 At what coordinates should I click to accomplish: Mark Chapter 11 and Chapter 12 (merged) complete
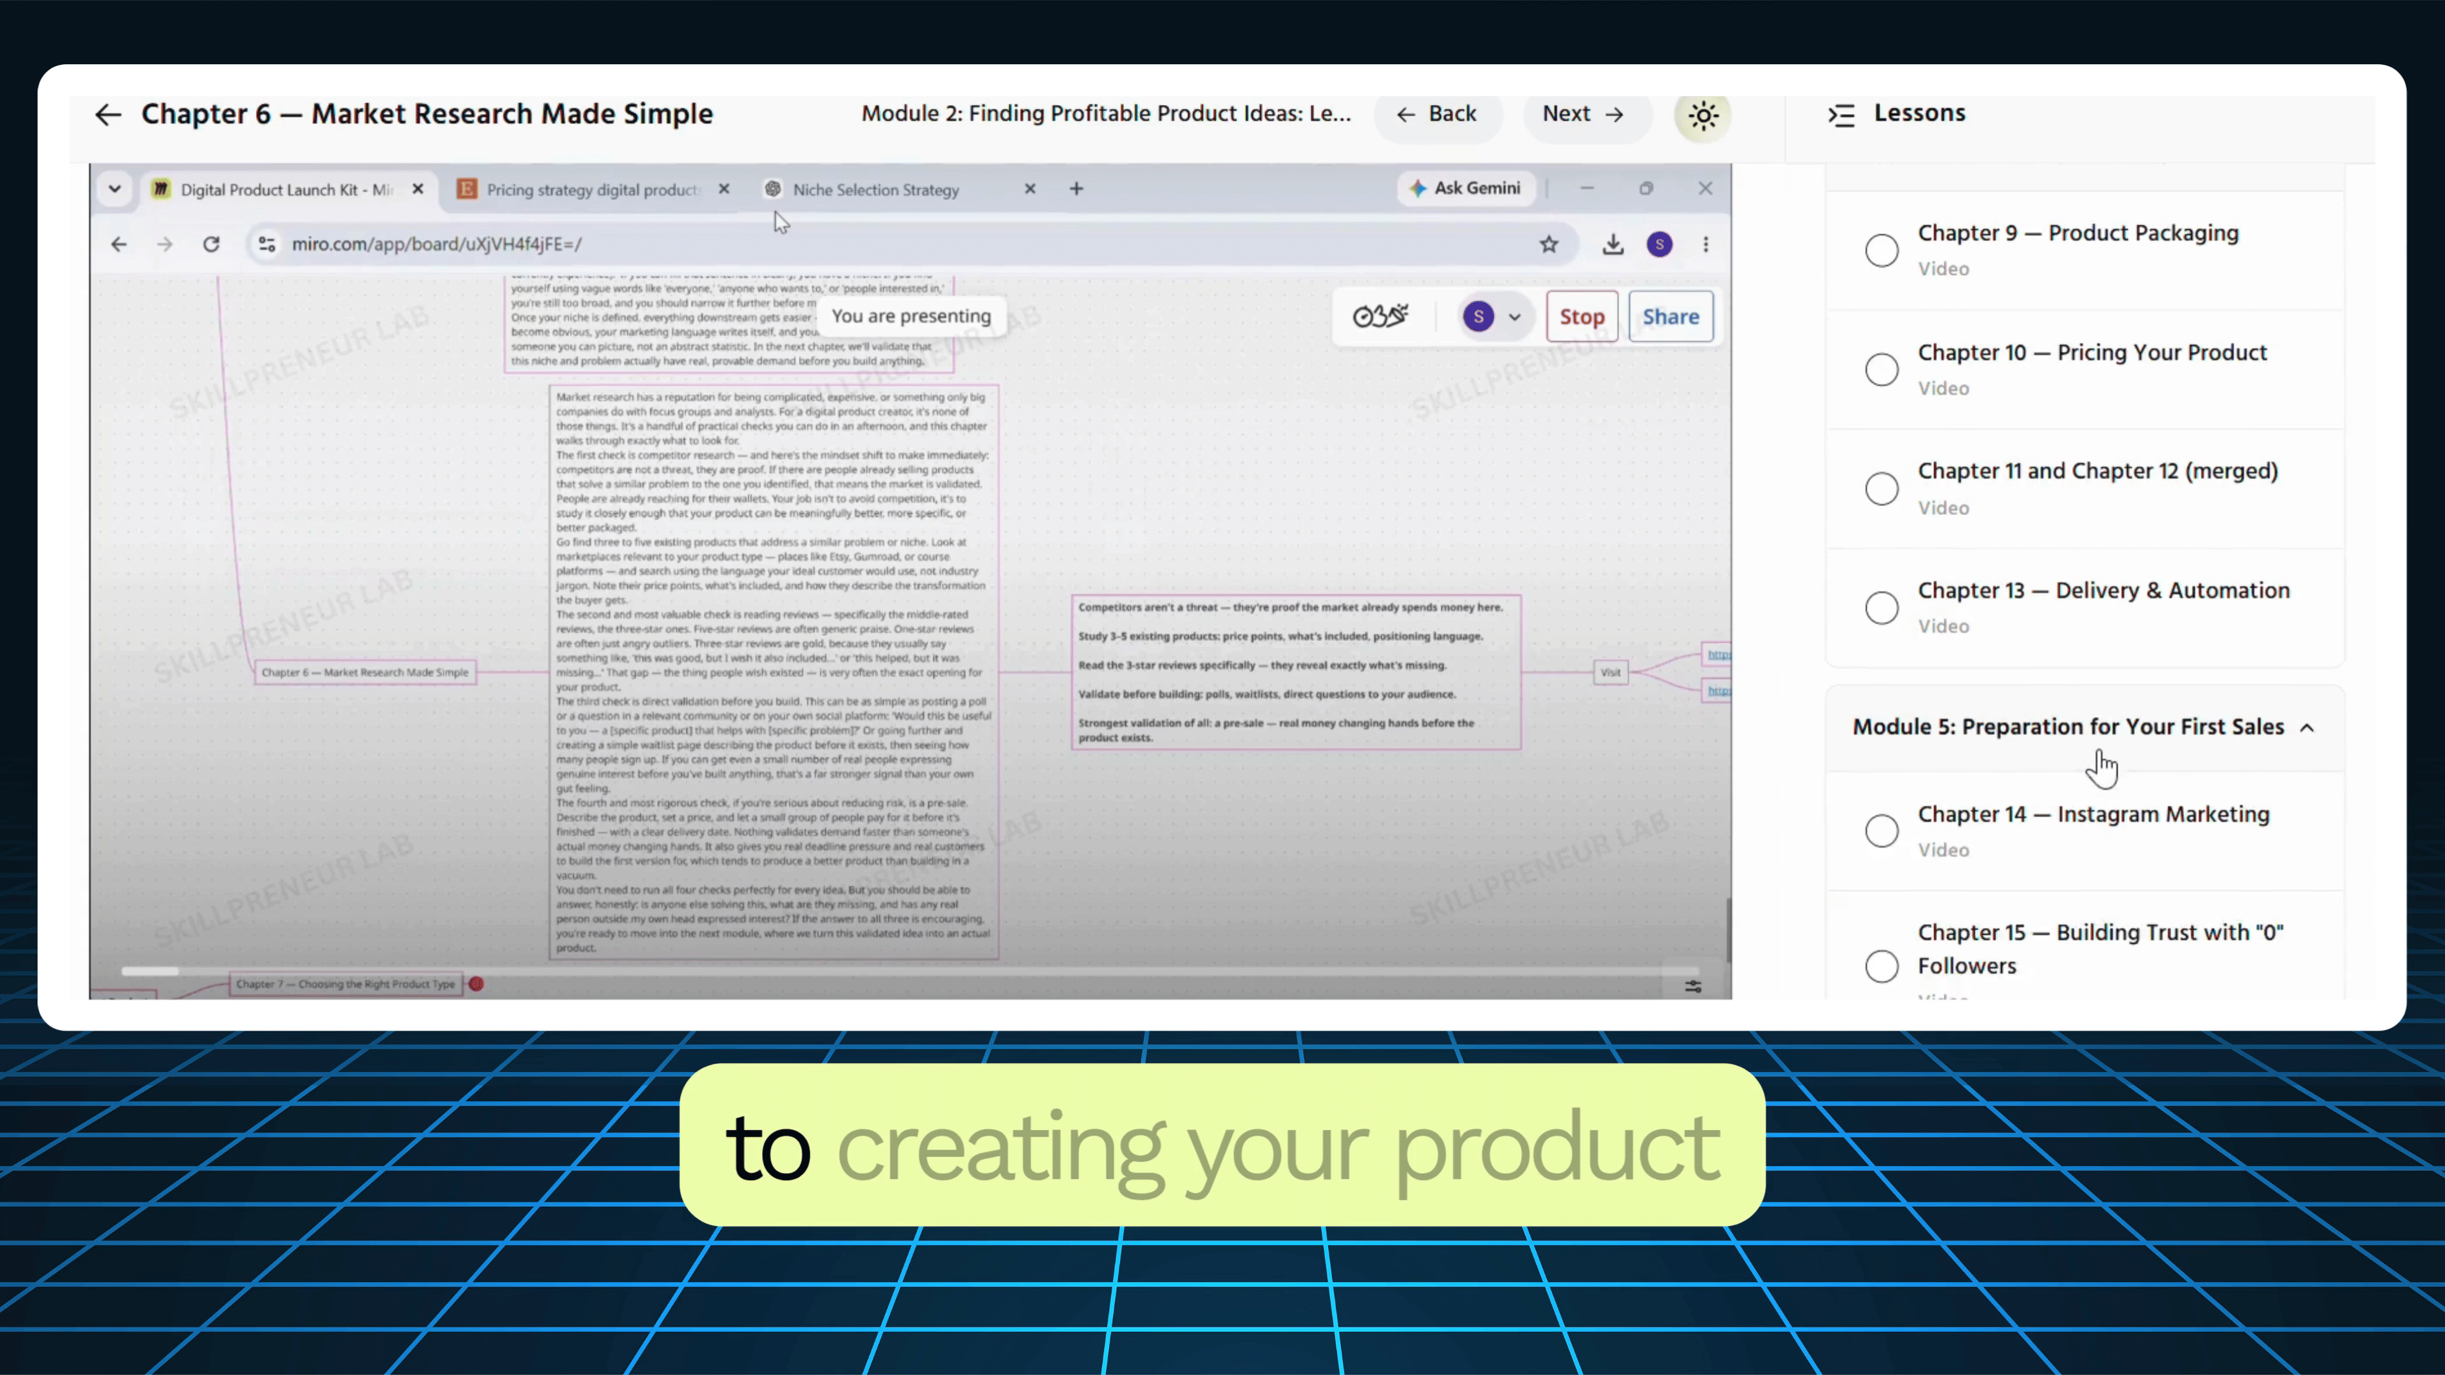tap(1882, 489)
